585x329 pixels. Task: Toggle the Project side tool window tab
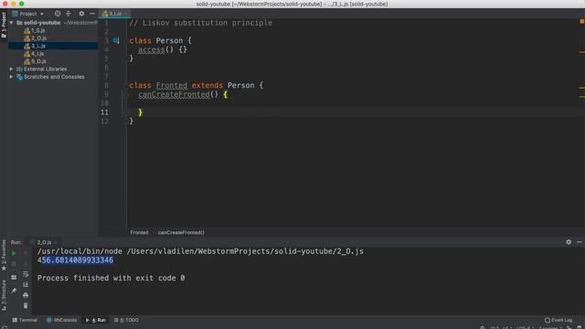(4, 25)
